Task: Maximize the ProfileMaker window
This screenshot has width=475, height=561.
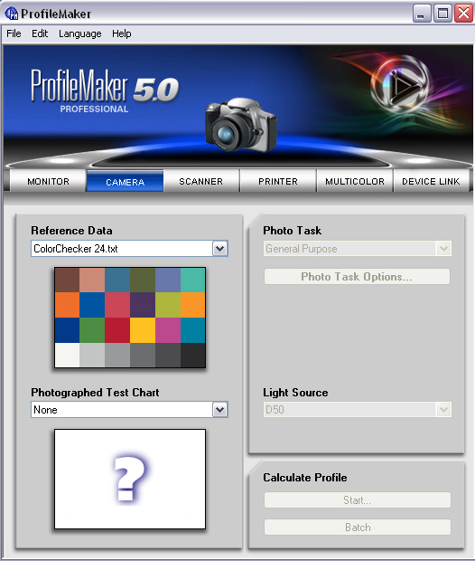Action: pyautogui.click(x=442, y=14)
